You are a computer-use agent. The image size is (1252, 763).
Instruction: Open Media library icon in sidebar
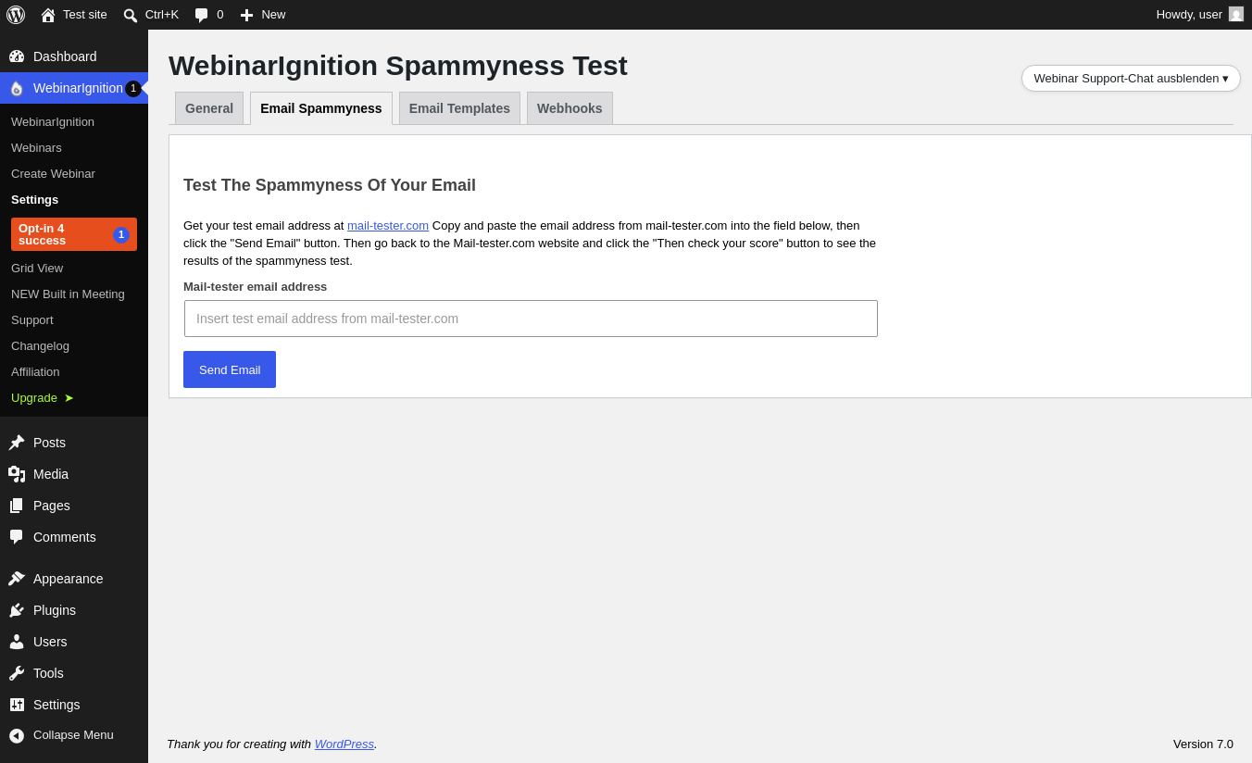click(x=17, y=474)
